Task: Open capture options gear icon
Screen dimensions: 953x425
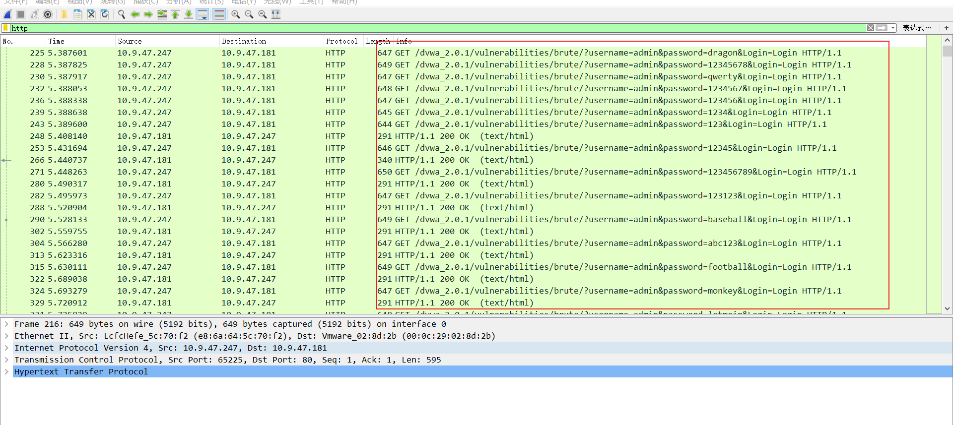Action: tap(48, 14)
